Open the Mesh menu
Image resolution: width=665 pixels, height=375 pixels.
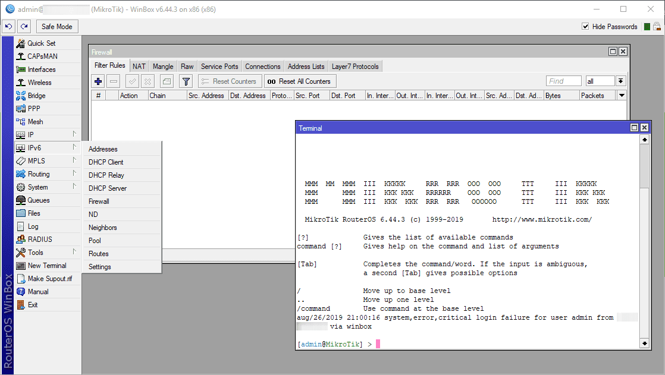click(48, 122)
